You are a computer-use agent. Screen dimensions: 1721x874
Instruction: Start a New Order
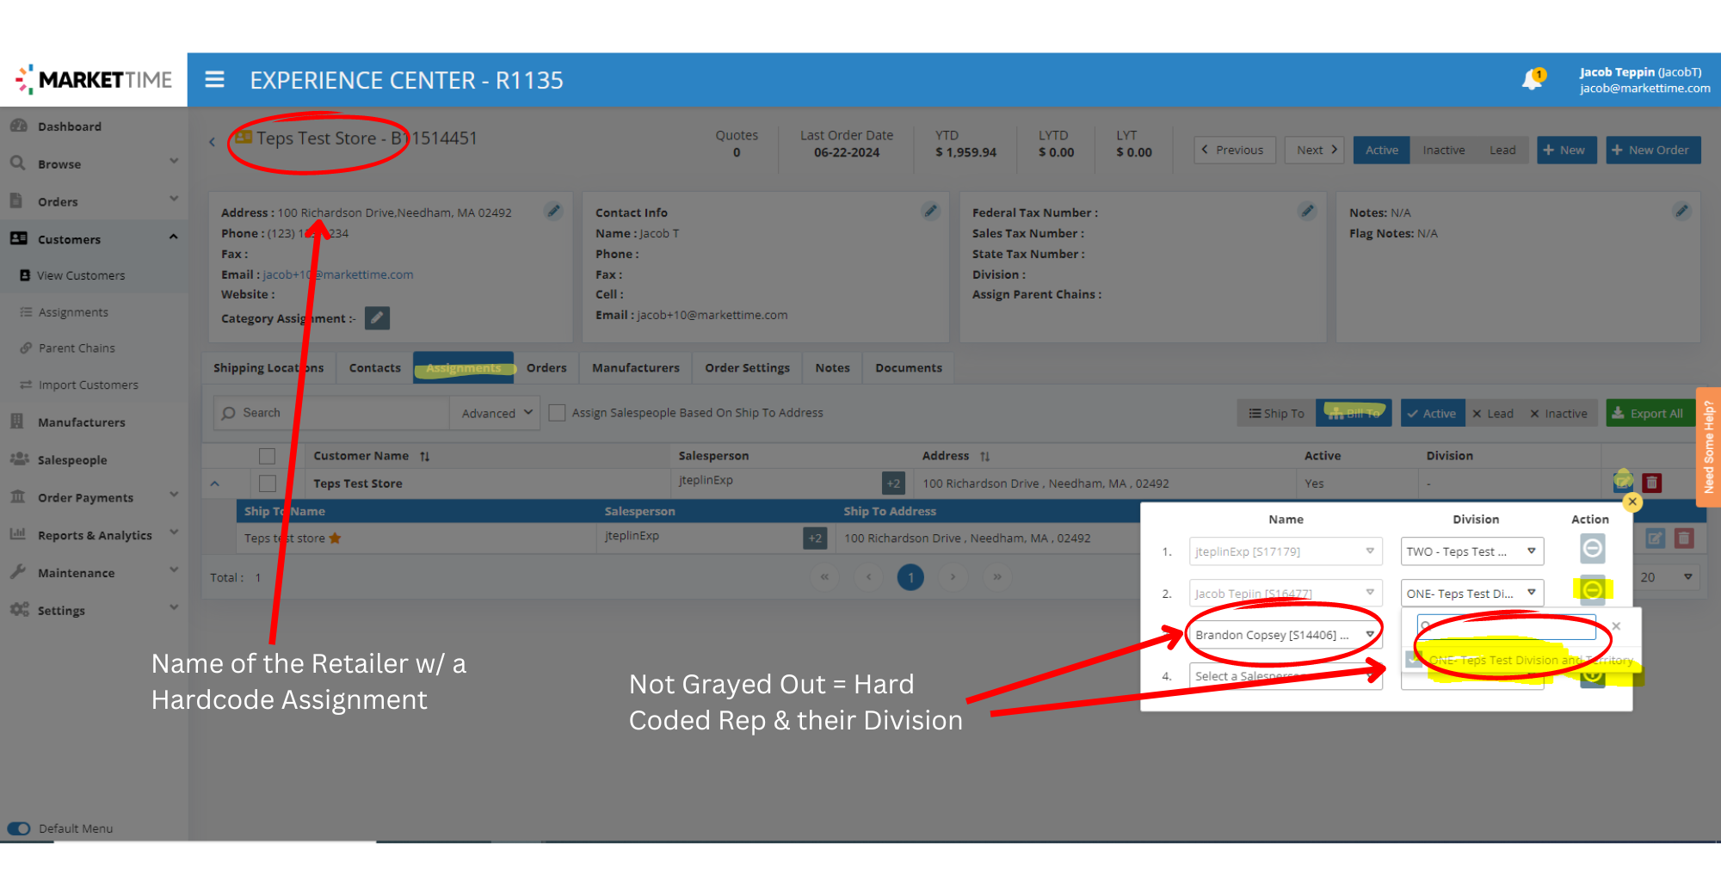(x=1653, y=150)
